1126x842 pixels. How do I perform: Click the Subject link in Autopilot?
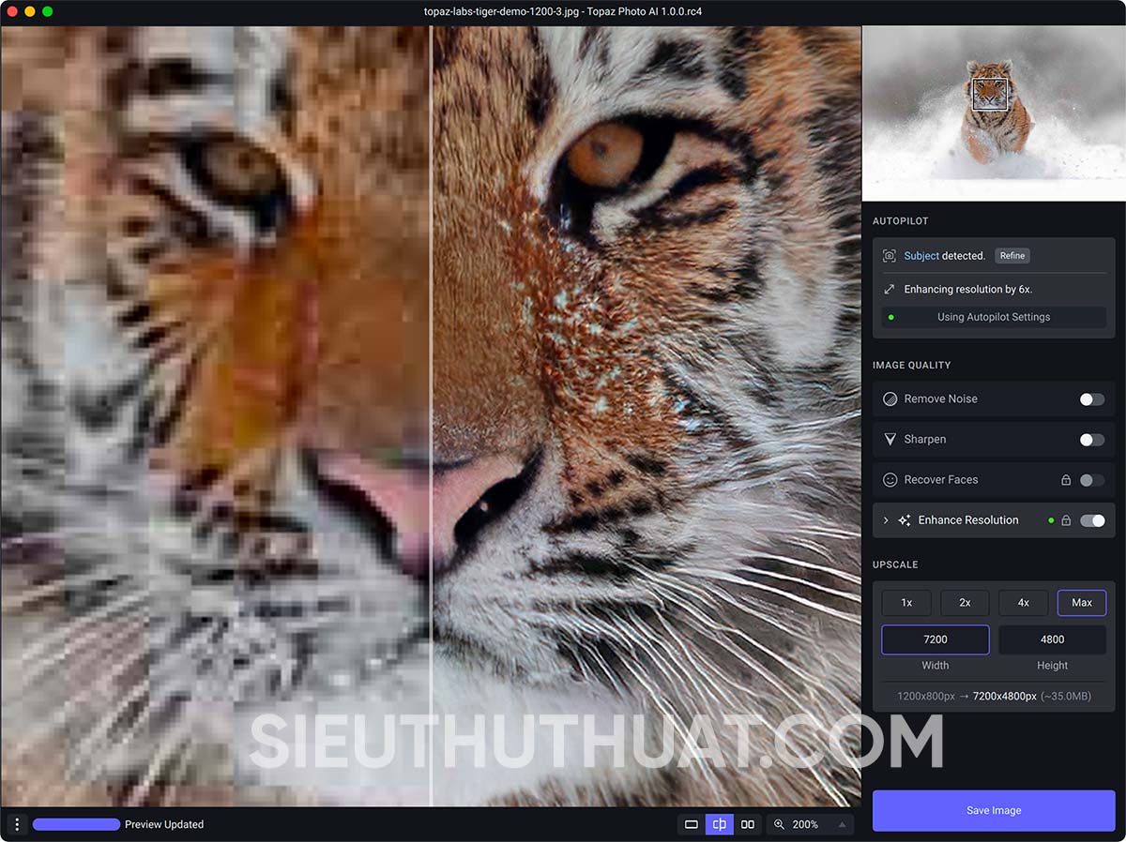coord(921,256)
